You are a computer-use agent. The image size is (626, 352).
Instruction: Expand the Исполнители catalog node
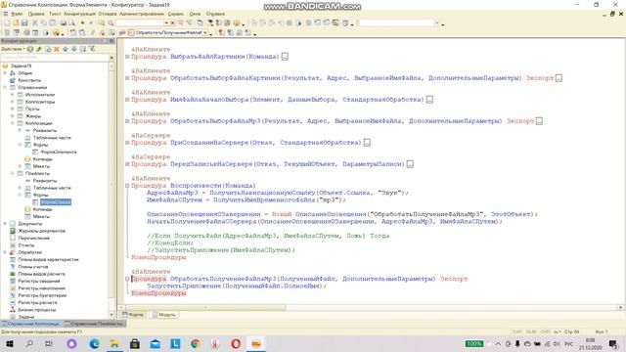13,95
